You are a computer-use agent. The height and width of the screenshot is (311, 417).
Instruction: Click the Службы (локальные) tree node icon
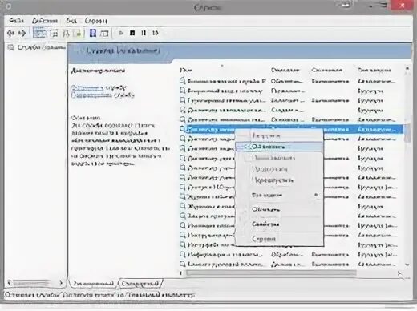pos(10,47)
